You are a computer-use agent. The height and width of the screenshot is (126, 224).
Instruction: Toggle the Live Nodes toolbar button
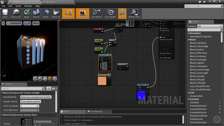click(97, 14)
